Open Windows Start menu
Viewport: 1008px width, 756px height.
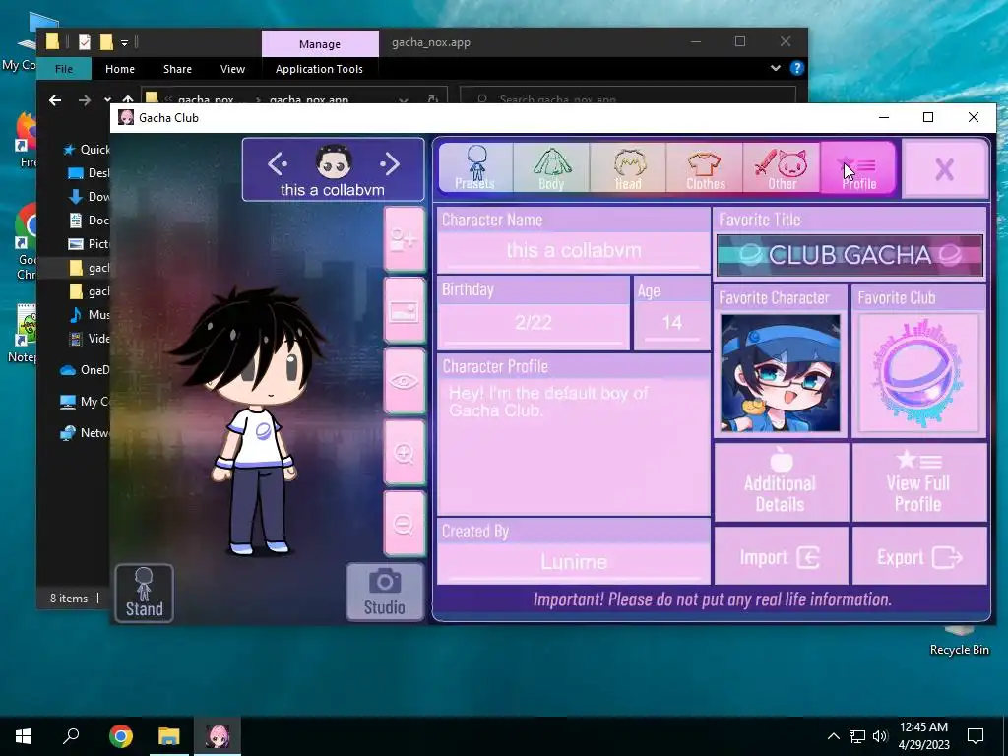point(24,736)
